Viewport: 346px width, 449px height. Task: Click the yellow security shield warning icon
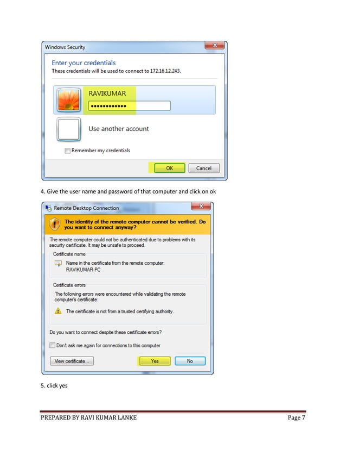click(55, 224)
